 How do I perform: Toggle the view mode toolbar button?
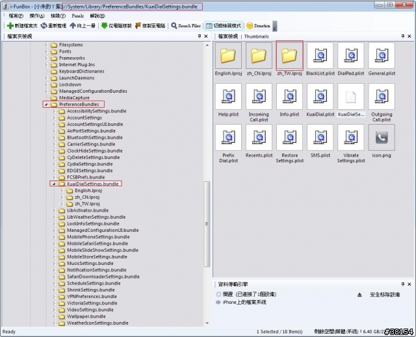[224, 26]
